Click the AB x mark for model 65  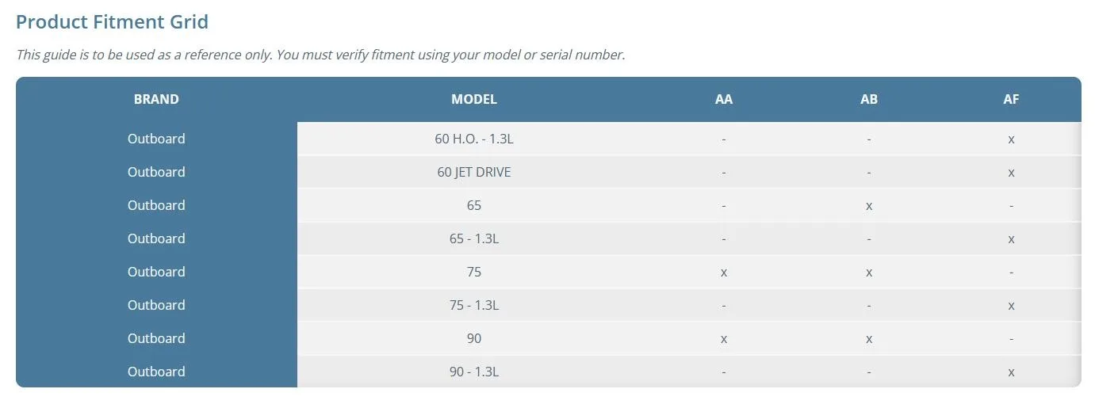869,206
